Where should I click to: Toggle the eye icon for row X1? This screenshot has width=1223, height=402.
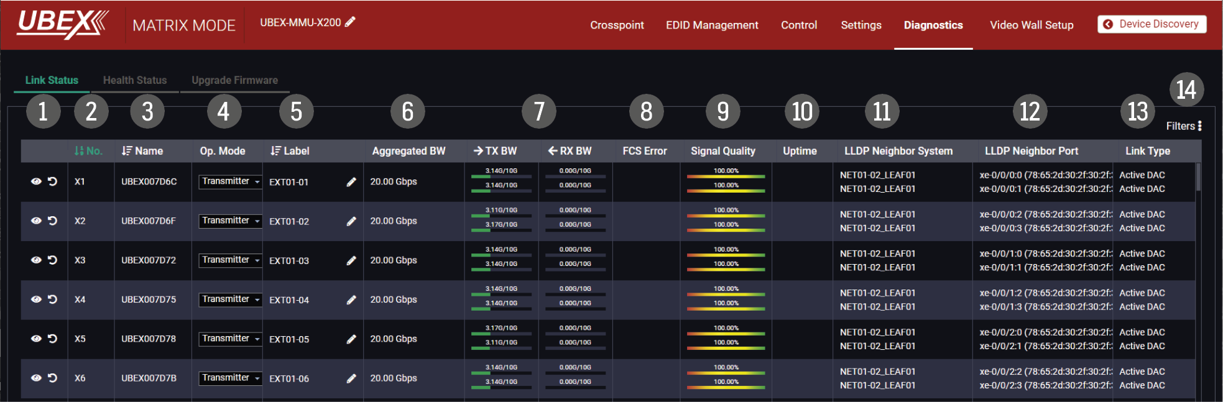click(36, 181)
